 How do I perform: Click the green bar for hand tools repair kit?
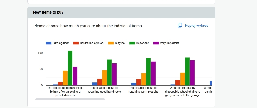109,72
